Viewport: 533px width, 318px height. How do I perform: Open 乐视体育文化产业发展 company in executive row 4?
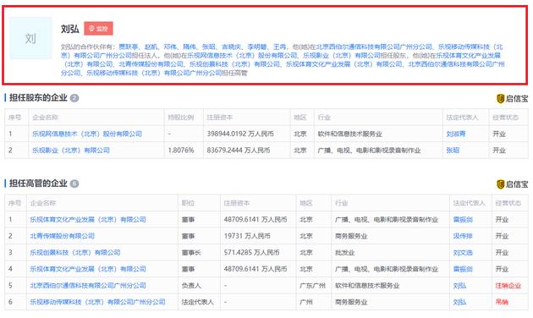[x=88, y=269]
